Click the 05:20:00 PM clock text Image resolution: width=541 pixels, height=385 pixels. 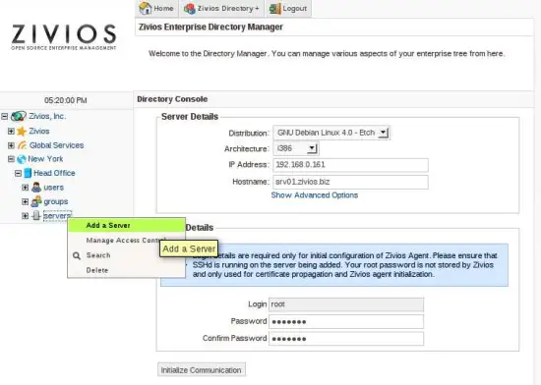point(66,100)
